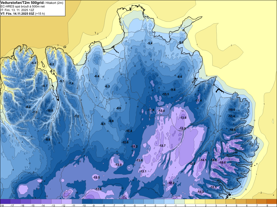The image size is (277, 207).
Task: Click the -7.3 temperature label
Action: (35, 112)
